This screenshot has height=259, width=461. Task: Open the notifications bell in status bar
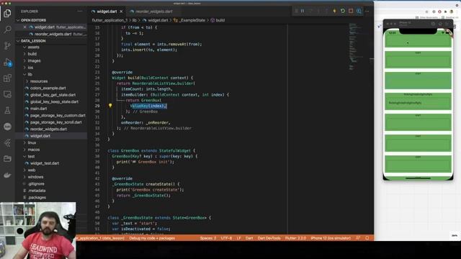pyautogui.click(x=367, y=238)
